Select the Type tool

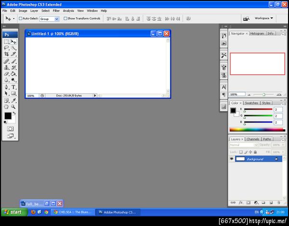point(13,87)
